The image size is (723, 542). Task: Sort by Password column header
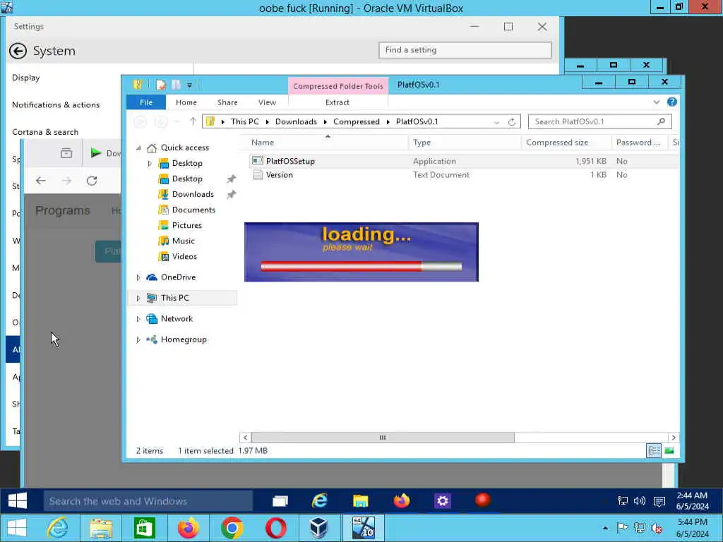(x=638, y=143)
